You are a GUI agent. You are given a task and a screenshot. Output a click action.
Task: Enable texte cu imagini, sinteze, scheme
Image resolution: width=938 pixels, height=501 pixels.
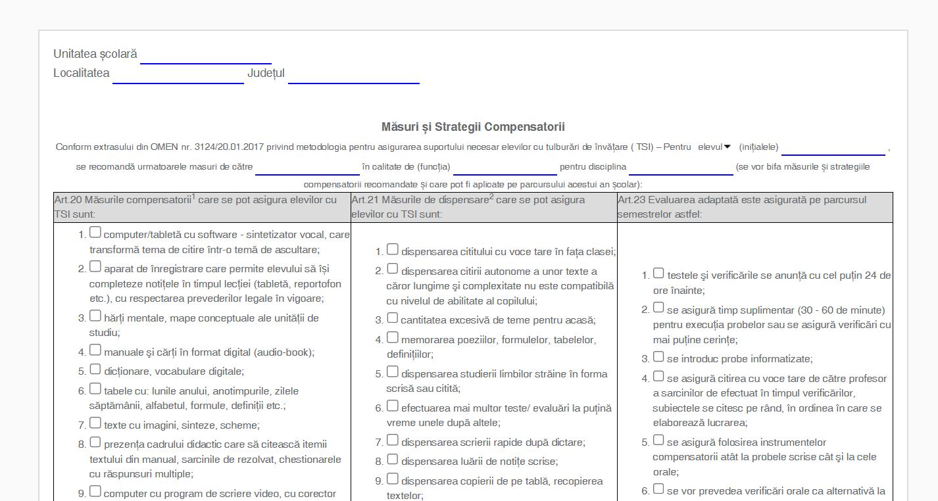[x=95, y=421]
